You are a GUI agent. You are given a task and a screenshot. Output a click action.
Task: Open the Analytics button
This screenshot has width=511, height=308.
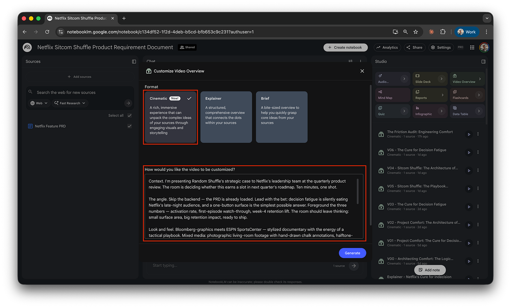[388, 47]
